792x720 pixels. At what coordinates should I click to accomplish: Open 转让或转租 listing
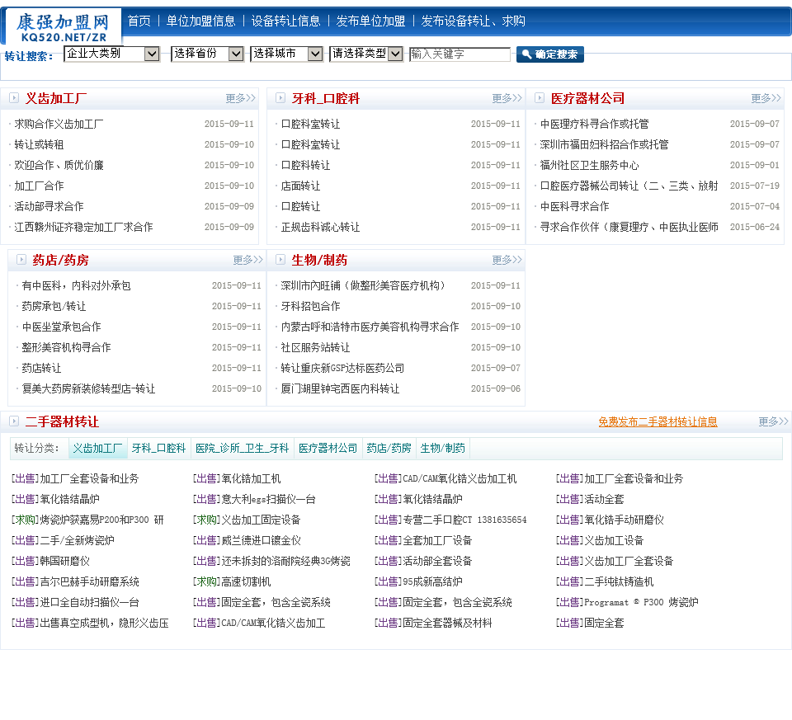click(39, 144)
